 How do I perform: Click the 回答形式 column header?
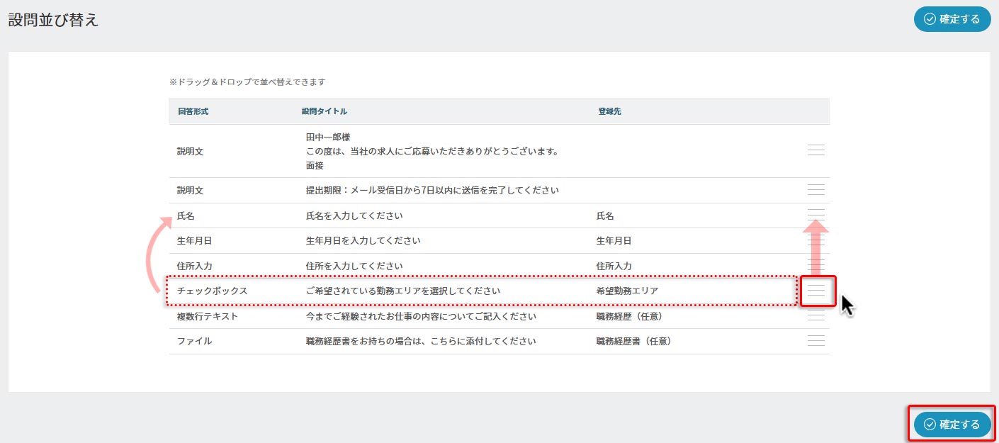pyautogui.click(x=193, y=111)
